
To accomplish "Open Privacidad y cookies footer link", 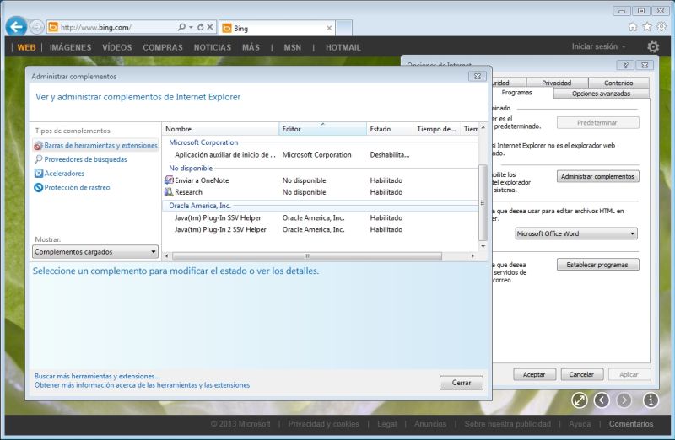I will [323, 424].
